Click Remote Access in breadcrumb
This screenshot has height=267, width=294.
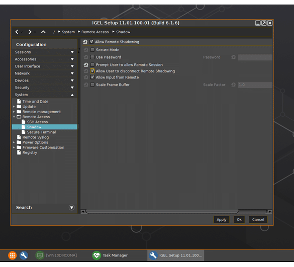click(95, 32)
